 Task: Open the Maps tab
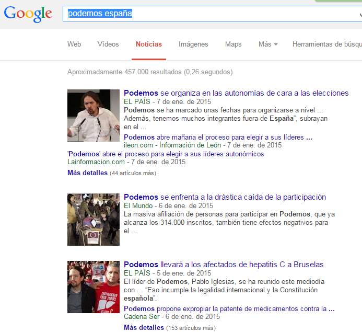click(233, 44)
